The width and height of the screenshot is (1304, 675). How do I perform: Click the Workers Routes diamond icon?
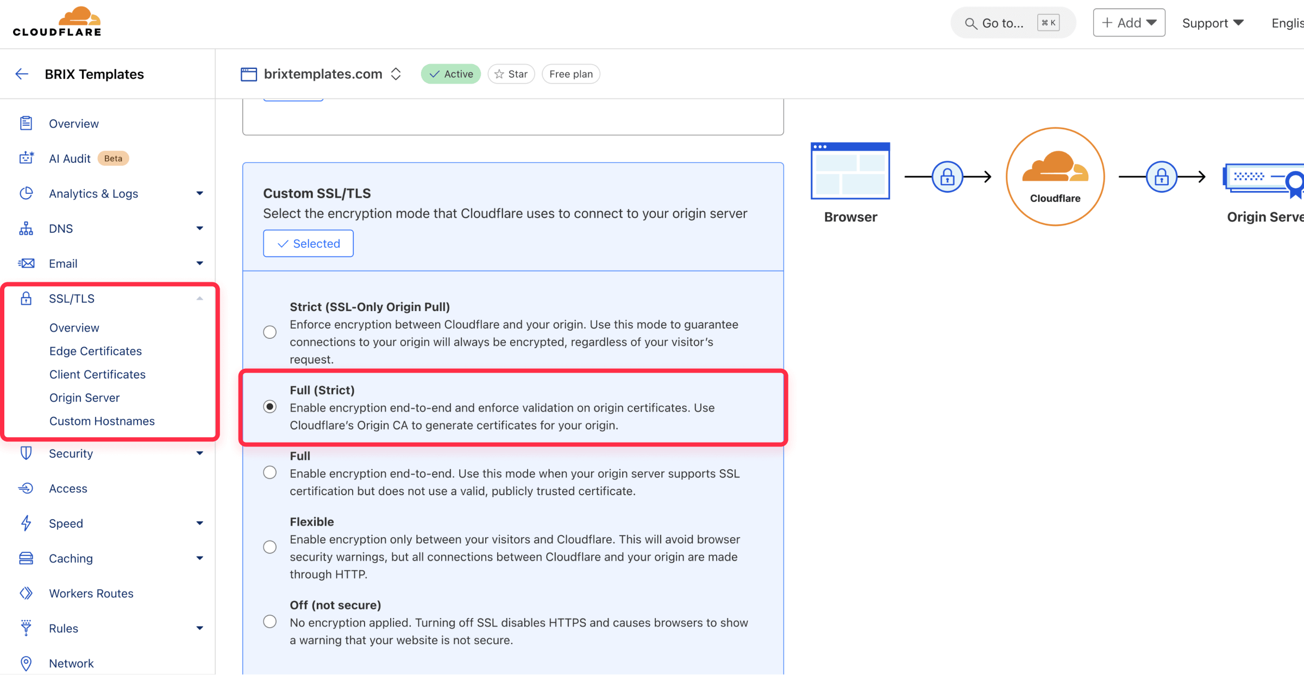(x=26, y=593)
